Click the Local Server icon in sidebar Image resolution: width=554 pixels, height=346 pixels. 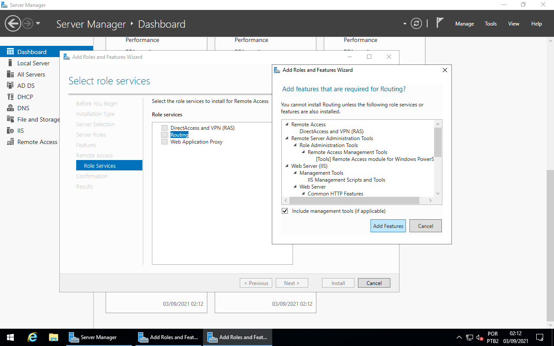10,63
